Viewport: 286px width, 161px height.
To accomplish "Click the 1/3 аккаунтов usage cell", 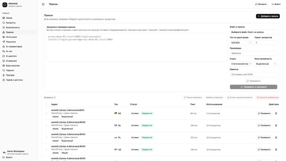I will pos(213,113).
